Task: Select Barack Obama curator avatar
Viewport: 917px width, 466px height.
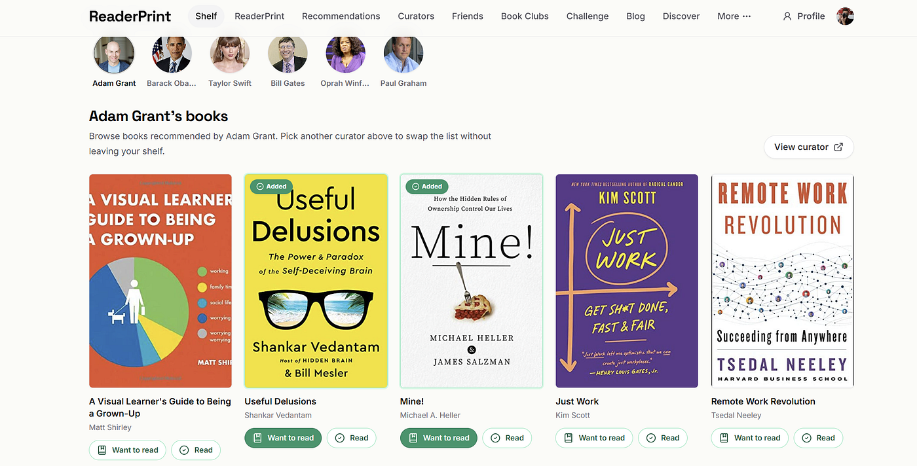Action: 172,54
